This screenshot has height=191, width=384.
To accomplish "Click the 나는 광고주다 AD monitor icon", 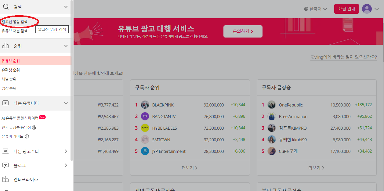I will 5,151.
